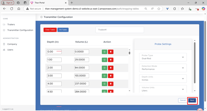
Task: Delete the 3.00 depth row
Action: point(111,76)
